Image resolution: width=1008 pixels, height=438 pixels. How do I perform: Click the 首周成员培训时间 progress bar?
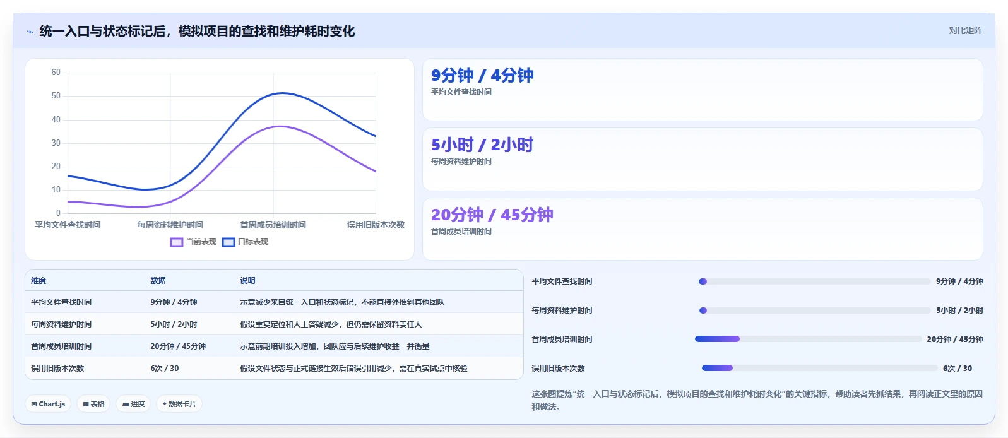click(x=808, y=339)
